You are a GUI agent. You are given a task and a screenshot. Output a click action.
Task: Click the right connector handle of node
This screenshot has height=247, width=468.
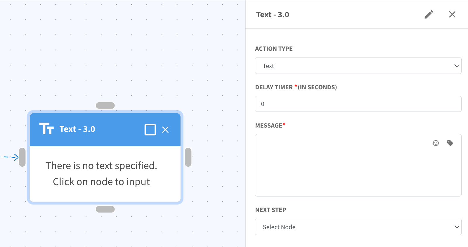coord(188,157)
